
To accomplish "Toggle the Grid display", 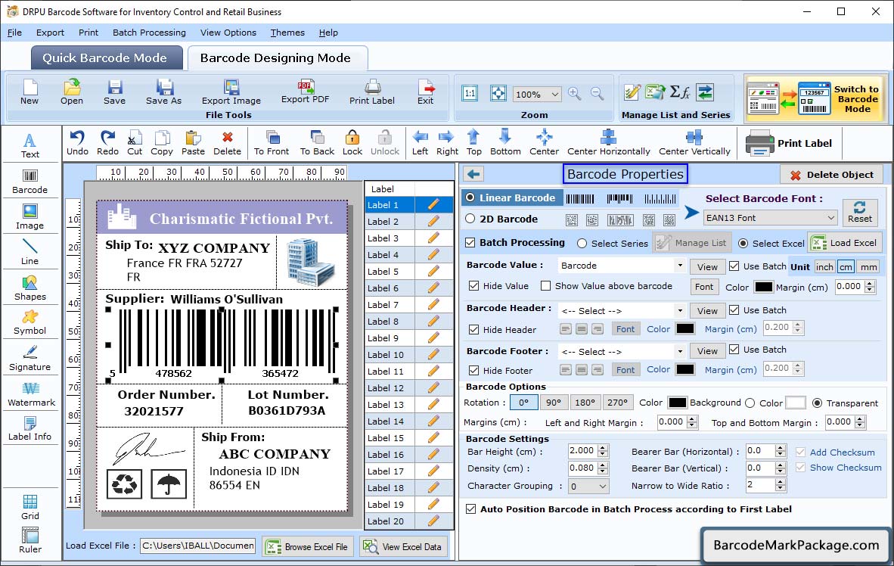I will click(x=29, y=508).
